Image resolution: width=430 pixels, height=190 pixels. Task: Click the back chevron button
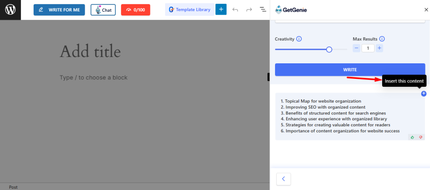283,179
